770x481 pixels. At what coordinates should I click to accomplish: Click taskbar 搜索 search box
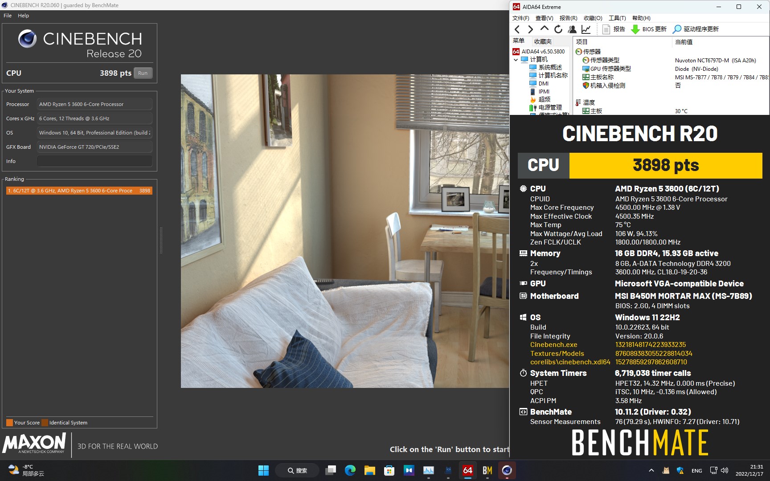click(x=297, y=470)
